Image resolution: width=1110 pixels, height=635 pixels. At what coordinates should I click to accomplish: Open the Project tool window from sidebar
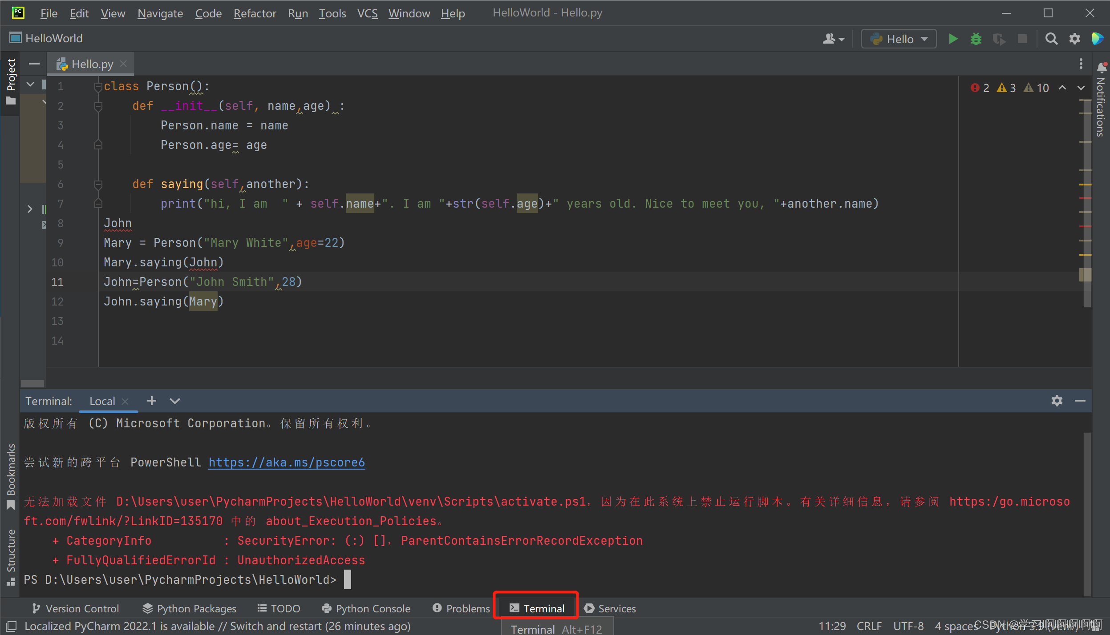pyautogui.click(x=11, y=81)
